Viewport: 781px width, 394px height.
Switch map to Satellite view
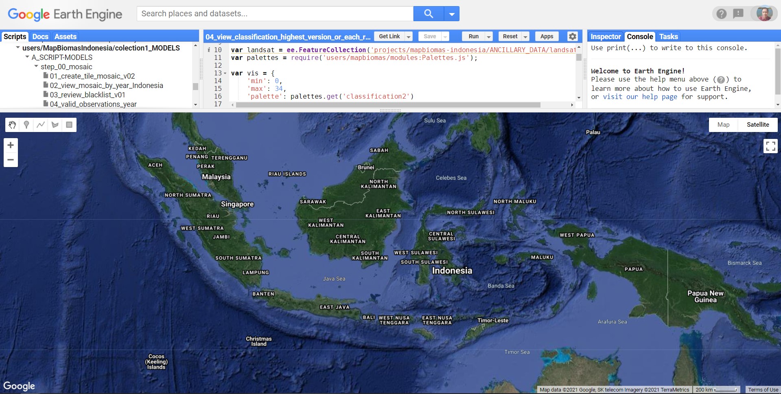click(x=757, y=125)
